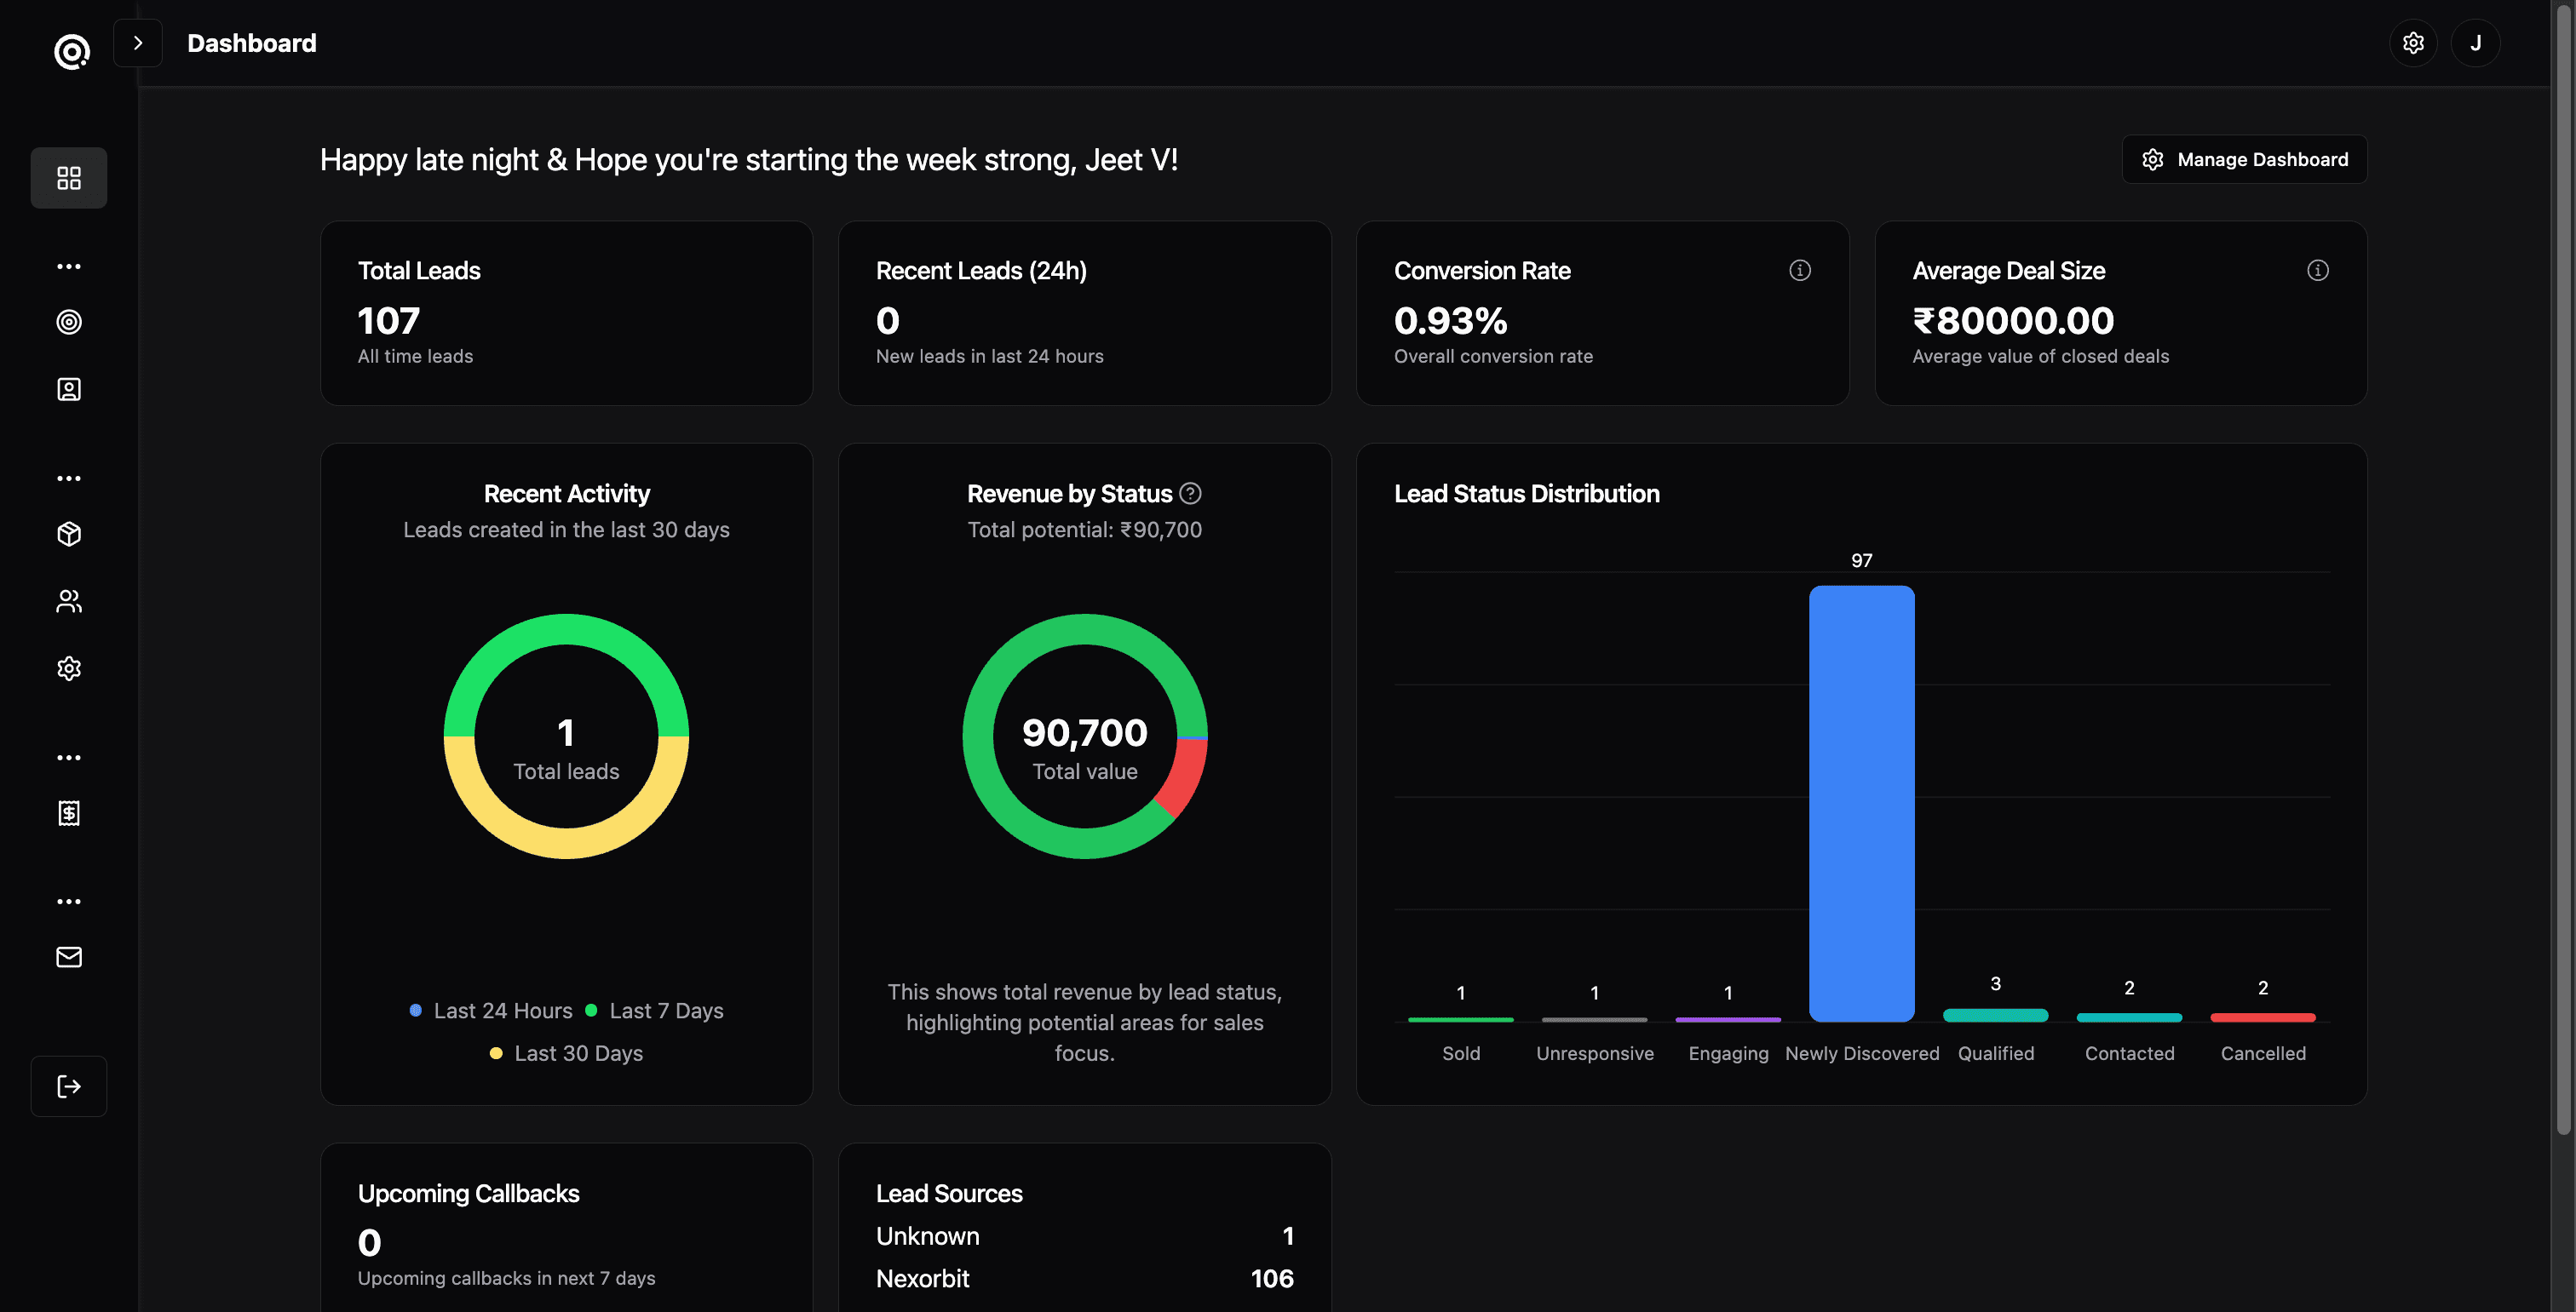Open the invoice receipt icon in sidebar
Viewport: 2576px width, 1312px height.
69,813
